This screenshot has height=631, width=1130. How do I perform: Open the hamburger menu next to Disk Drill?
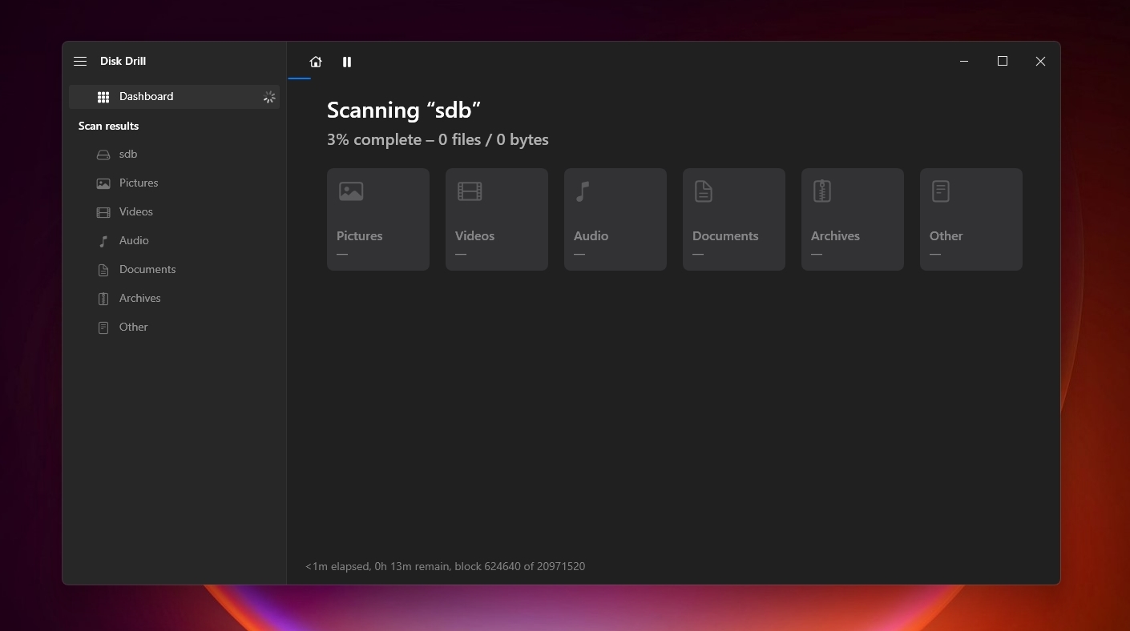click(80, 61)
